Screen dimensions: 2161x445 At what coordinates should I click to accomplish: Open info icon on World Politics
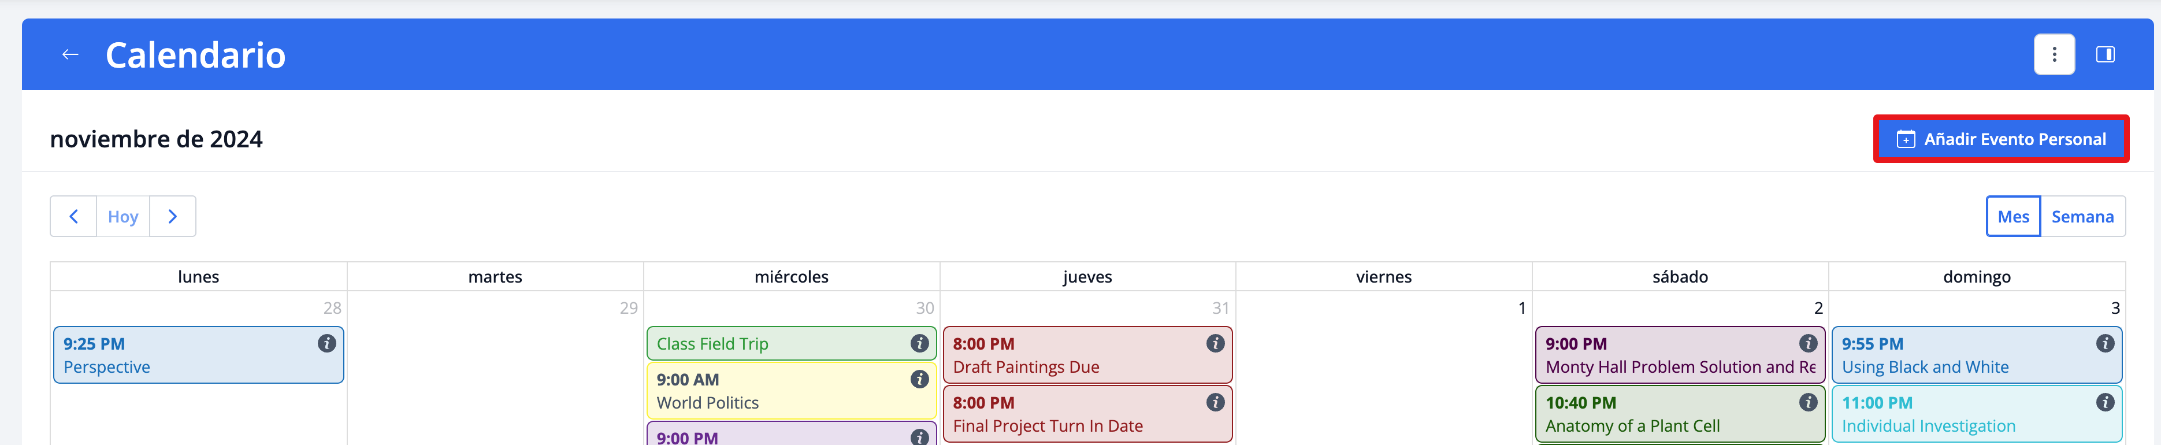[x=919, y=380]
